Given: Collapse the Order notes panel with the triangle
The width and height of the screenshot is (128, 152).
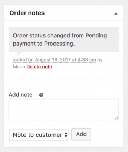Looking at the screenshot, I should tap(116, 13).
